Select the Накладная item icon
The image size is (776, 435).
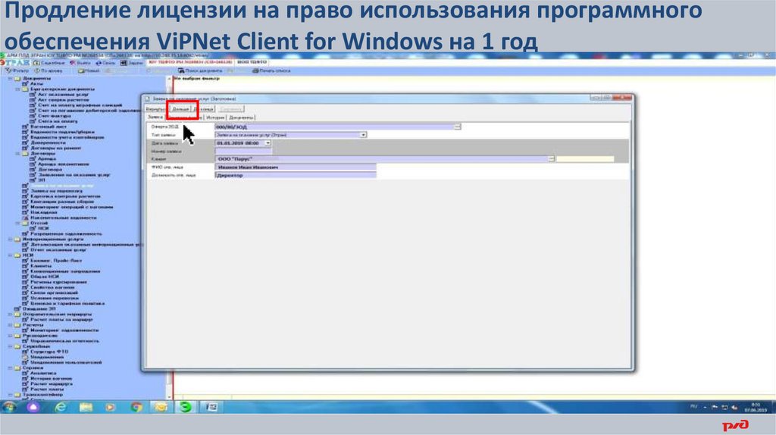point(25,212)
